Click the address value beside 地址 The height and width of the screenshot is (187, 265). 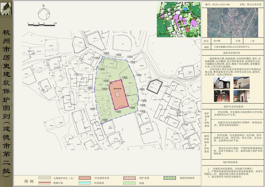pyautogui.click(x=232, y=47)
